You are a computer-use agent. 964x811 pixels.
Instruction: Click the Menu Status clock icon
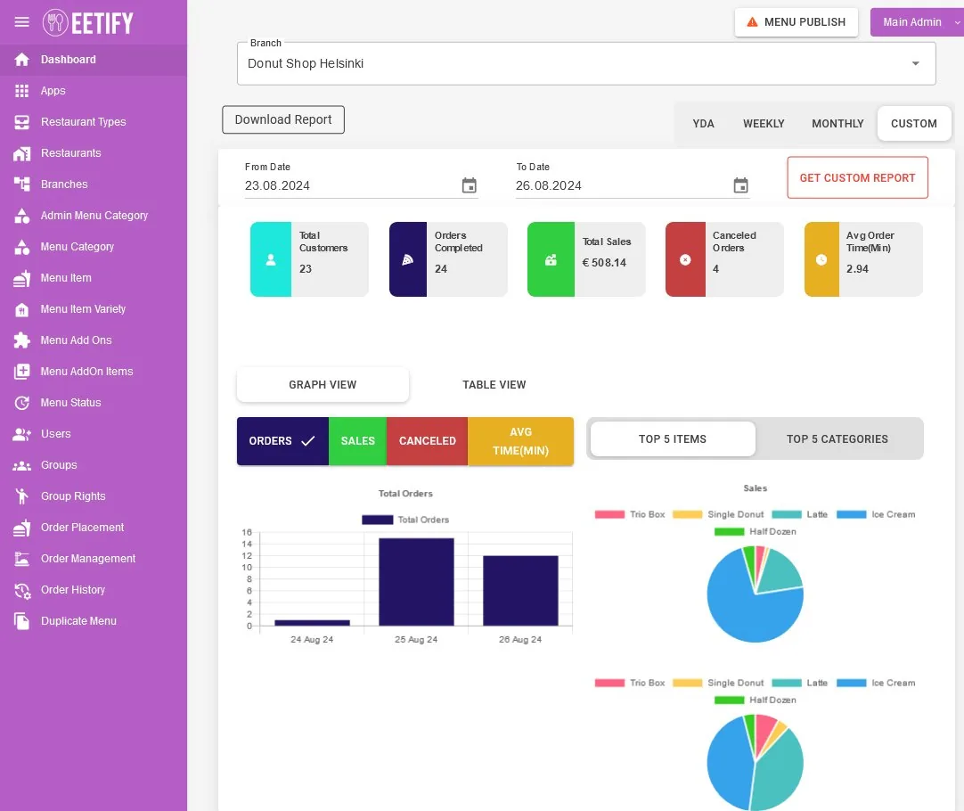click(22, 403)
